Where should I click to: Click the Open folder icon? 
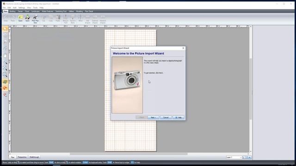20,18
